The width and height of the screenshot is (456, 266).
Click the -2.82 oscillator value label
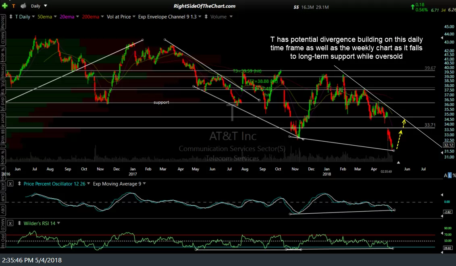pyautogui.click(x=447, y=212)
